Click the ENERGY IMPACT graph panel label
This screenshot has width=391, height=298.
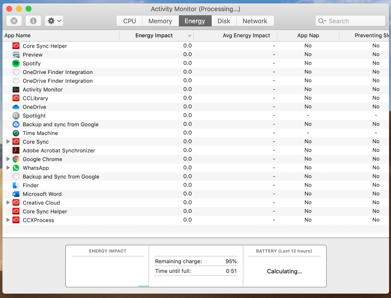click(108, 251)
